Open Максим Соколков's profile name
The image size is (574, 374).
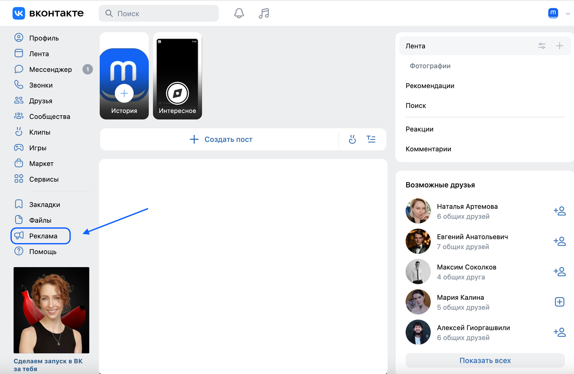click(466, 267)
